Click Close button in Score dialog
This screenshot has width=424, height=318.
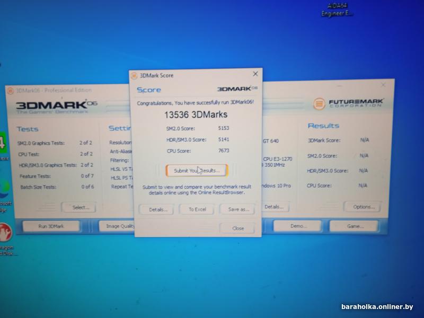click(x=237, y=228)
